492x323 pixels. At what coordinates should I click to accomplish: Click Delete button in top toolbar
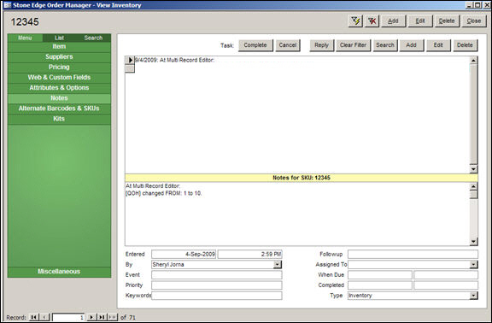coord(447,21)
